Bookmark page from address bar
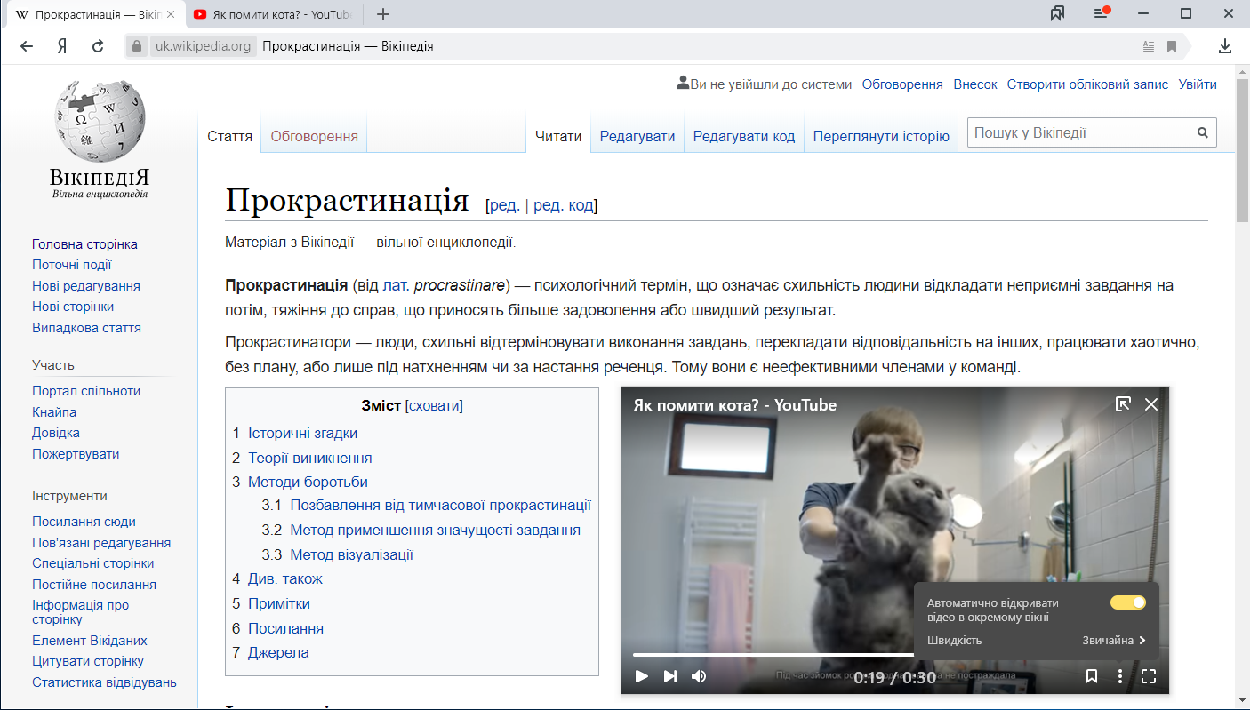The height and width of the screenshot is (710, 1250). (1172, 46)
